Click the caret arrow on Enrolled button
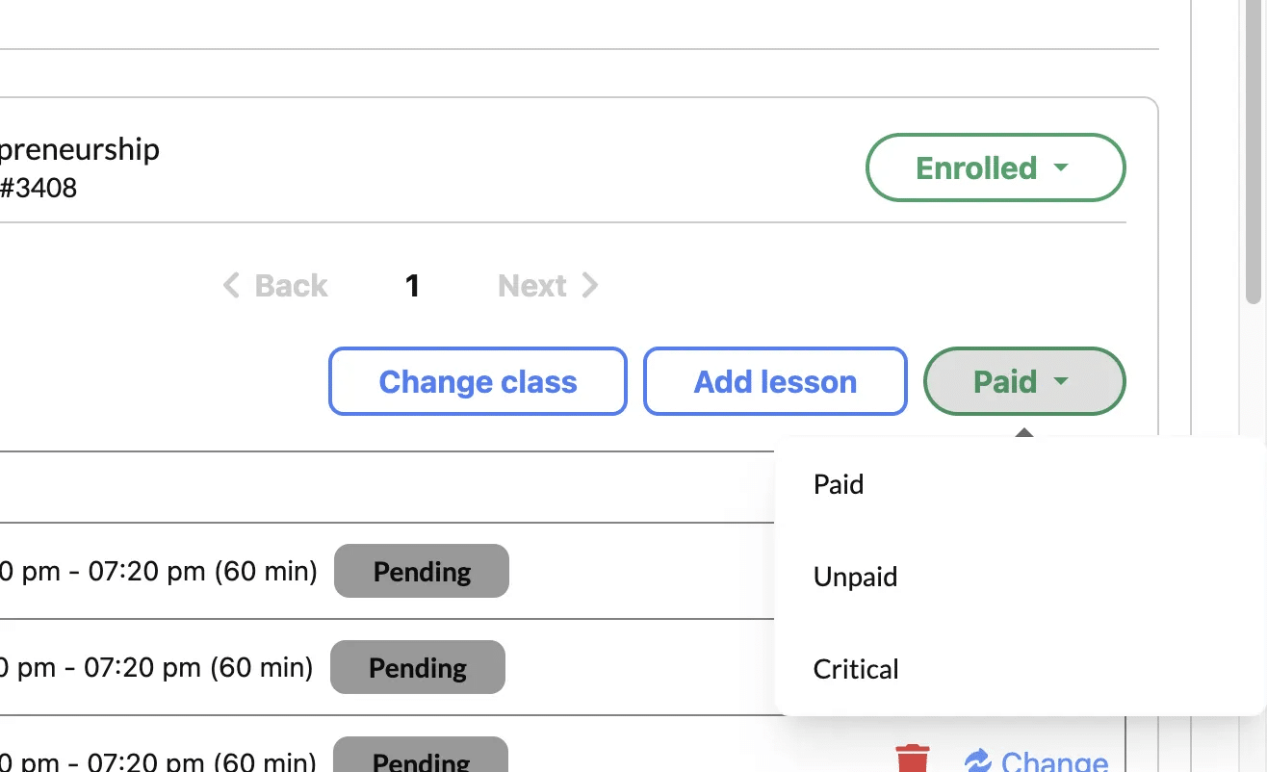This screenshot has width=1267, height=772. coord(1061,167)
